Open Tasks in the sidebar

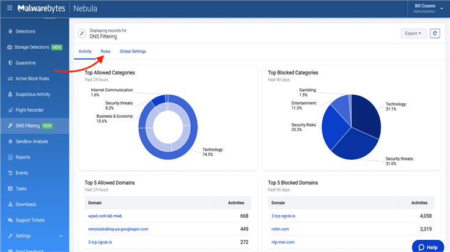point(21,189)
